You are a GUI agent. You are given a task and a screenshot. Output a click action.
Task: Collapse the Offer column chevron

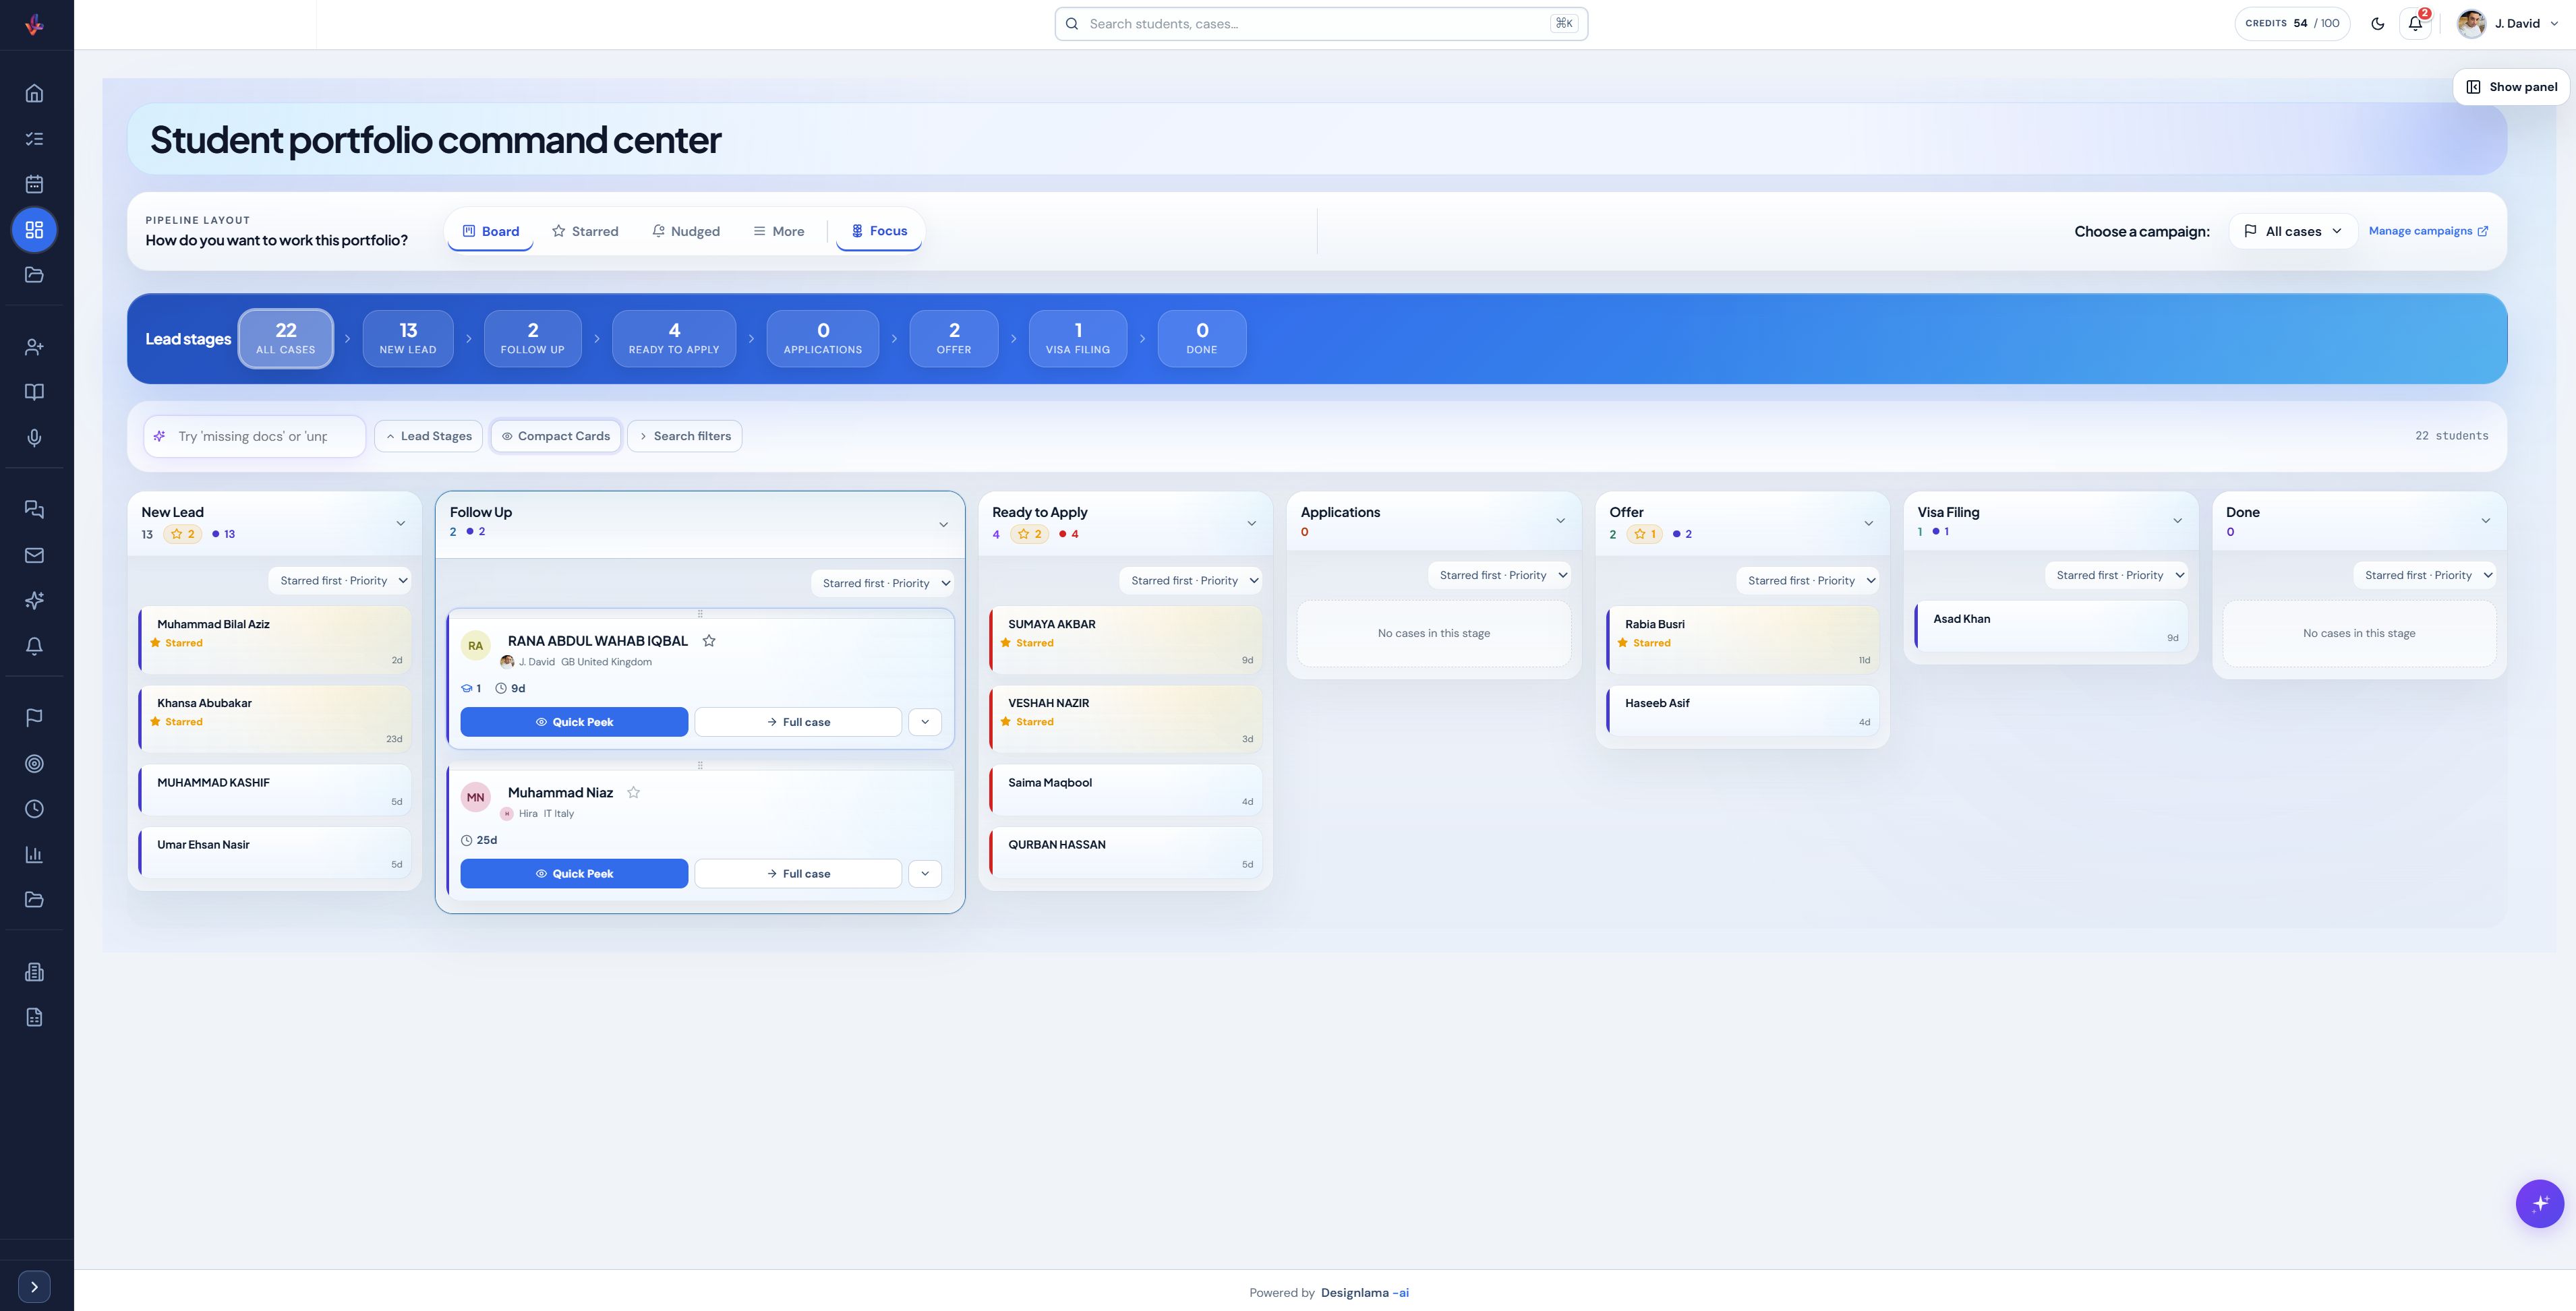coord(1869,522)
